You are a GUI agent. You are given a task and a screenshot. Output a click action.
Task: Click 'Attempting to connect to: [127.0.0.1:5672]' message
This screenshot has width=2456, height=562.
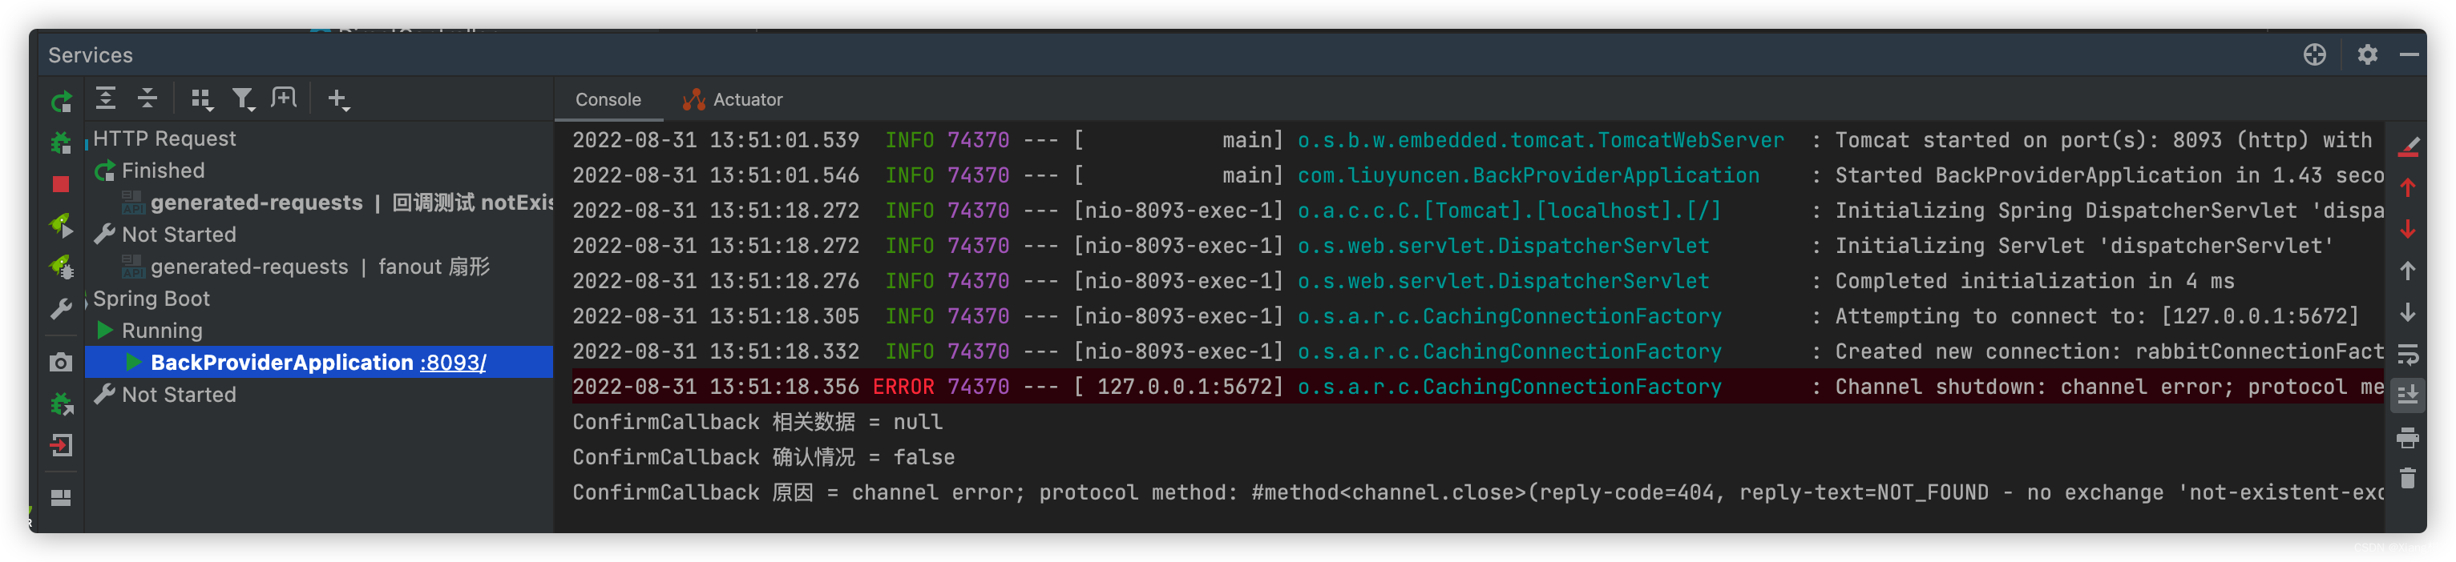coord(2097,317)
